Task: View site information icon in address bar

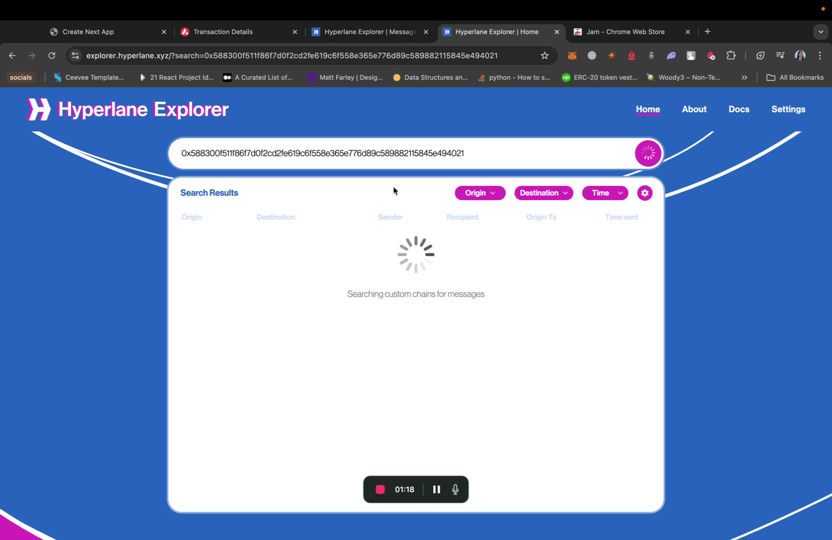Action: coord(75,56)
